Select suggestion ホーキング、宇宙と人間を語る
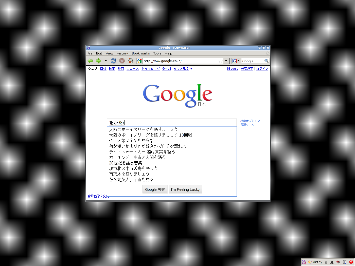Screen dimensions: 355x266 (x=172, y=157)
